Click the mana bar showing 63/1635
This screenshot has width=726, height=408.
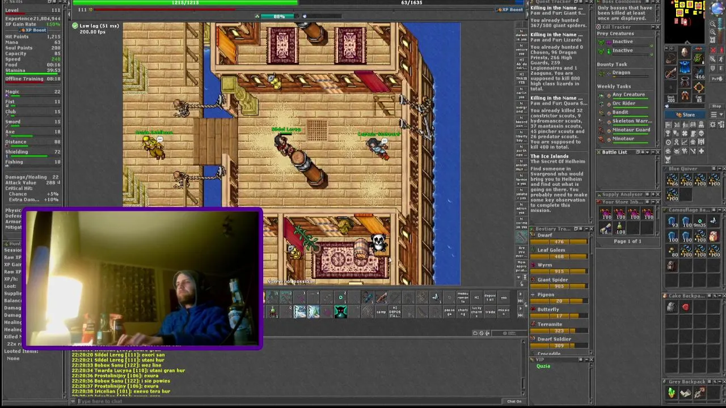412,3
